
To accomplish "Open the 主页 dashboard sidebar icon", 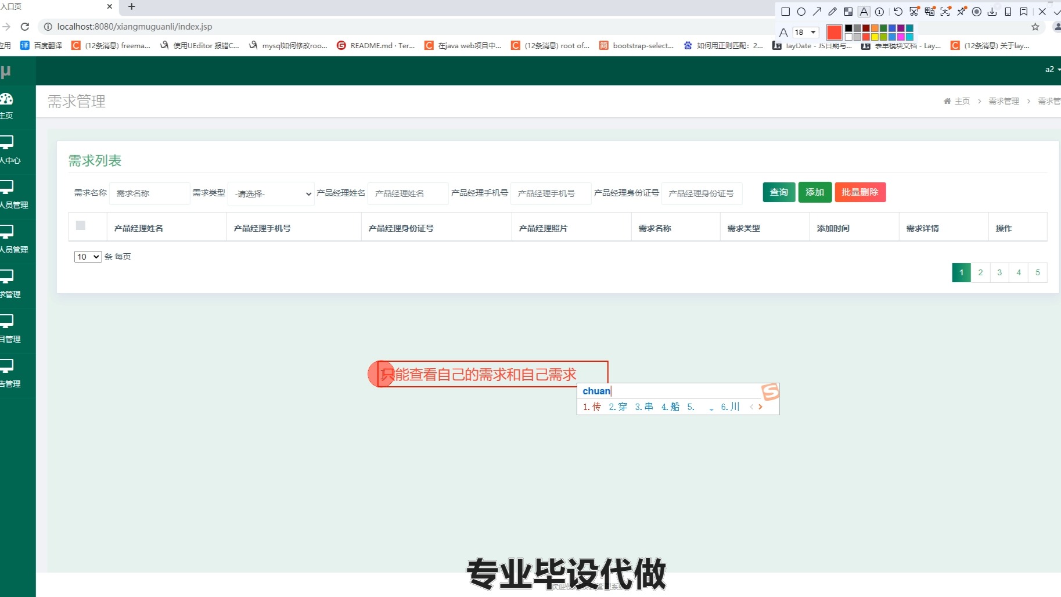I will click(7, 99).
